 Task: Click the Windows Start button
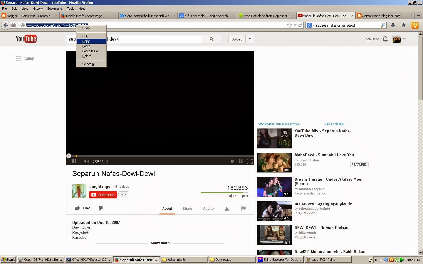(8, 260)
